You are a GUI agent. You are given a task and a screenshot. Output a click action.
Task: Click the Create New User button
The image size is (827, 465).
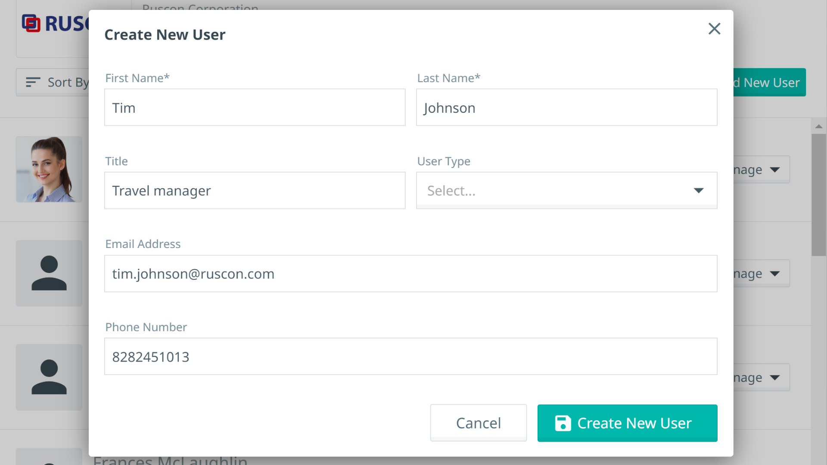pyautogui.click(x=627, y=423)
